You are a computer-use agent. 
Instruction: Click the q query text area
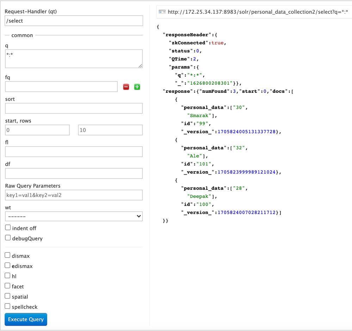(x=74, y=59)
